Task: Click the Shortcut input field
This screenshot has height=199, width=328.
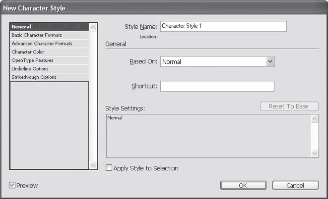Action: [x=217, y=86]
